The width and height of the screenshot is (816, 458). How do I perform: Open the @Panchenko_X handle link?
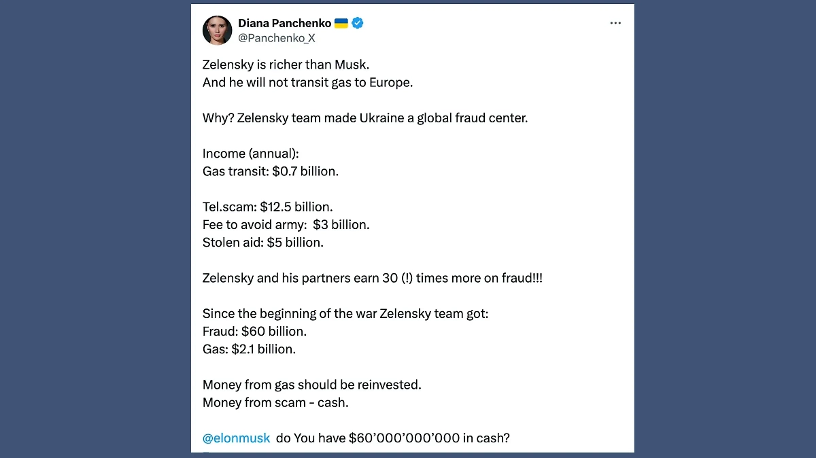(276, 38)
